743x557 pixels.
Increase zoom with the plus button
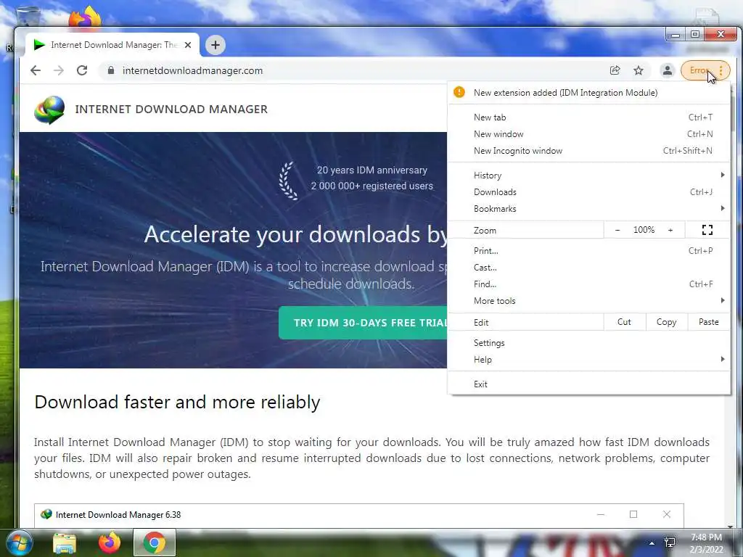(x=670, y=230)
